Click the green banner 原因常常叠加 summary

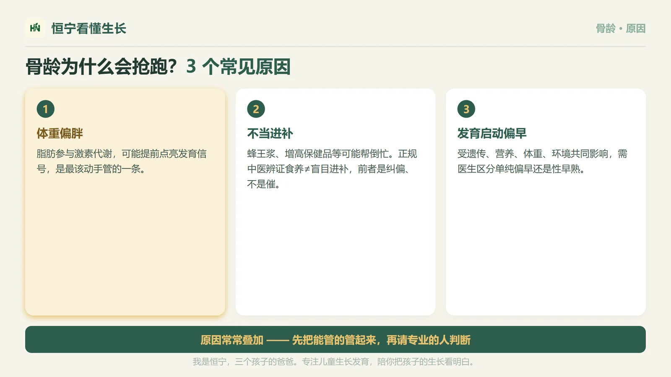[335, 339]
